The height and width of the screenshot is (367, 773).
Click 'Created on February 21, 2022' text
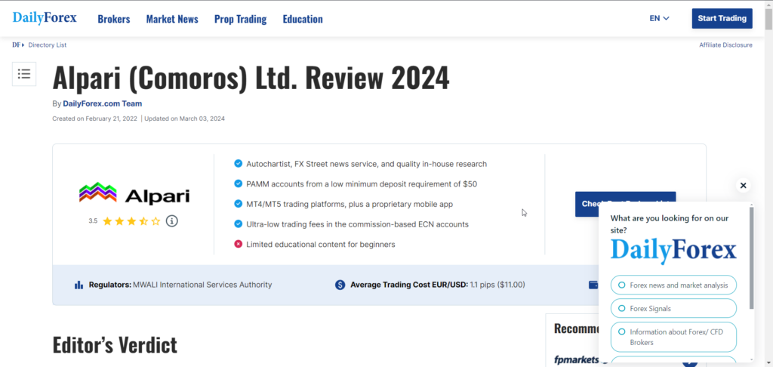[96, 119]
